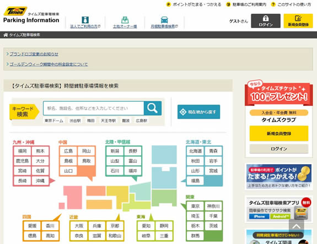The width and height of the screenshot is (317, 244).
Task: Click the iPhone app download button
Action: [259, 216]
